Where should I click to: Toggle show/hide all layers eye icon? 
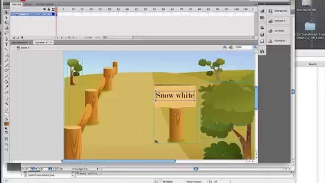(44, 9)
